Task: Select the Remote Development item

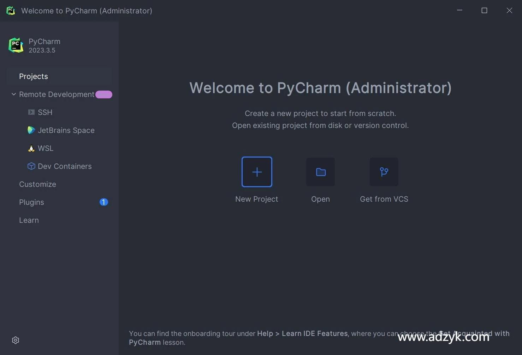Action: coord(57,94)
